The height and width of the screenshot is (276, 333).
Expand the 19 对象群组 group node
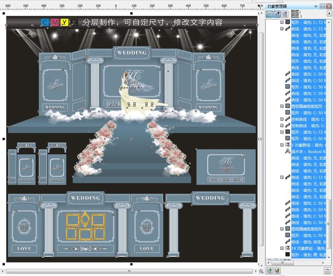[x=282, y=248]
